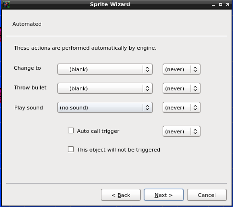
Task: Check This object will not be triggered
Action: [x=71, y=149]
